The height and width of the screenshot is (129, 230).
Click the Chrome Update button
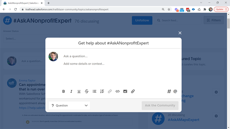pos(221,9)
